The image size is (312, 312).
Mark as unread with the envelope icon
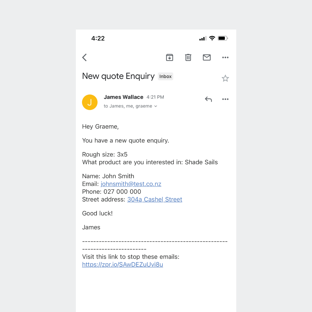207,58
